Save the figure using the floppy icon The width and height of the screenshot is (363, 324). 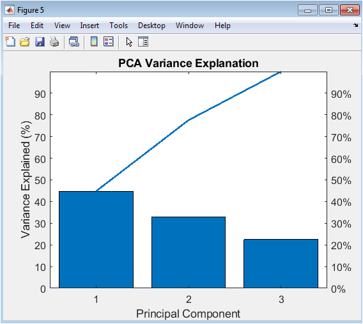tap(40, 42)
